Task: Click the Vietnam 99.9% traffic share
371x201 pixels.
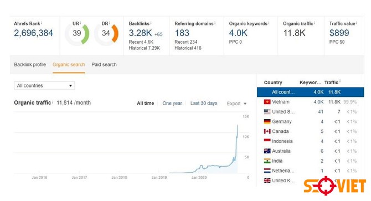Action: pyautogui.click(x=350, y=102)
